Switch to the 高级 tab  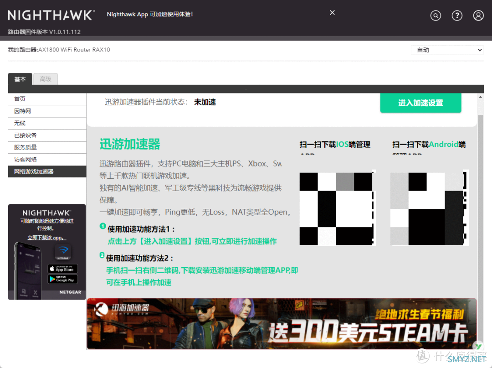pos(46,79)
